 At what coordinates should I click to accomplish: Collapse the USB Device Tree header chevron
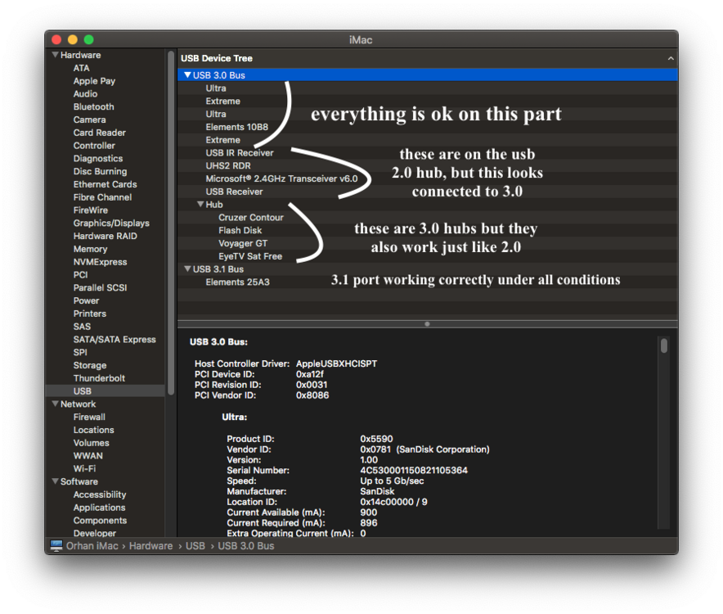pyautogui.click(x=671, y=58)
